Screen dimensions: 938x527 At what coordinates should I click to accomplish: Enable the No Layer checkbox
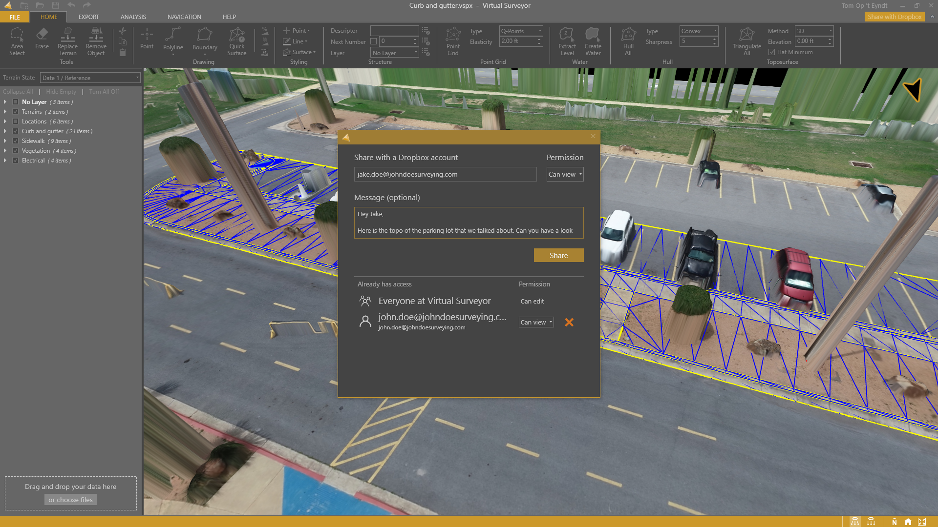tap(16, 102)
